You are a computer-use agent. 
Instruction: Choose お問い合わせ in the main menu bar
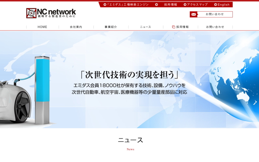coord(215,27)
